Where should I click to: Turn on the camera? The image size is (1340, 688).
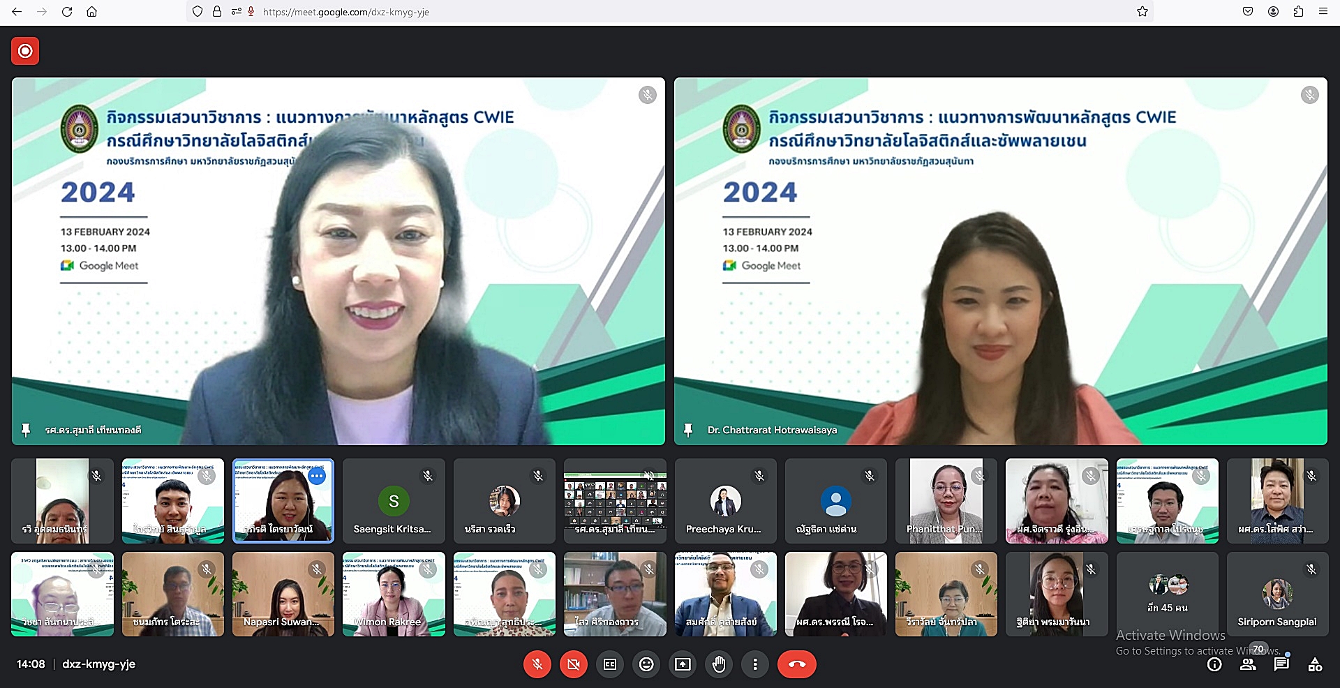(x=573, y=664)
